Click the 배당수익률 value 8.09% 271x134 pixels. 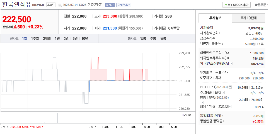pyautogui.click(x=259, y=107)
